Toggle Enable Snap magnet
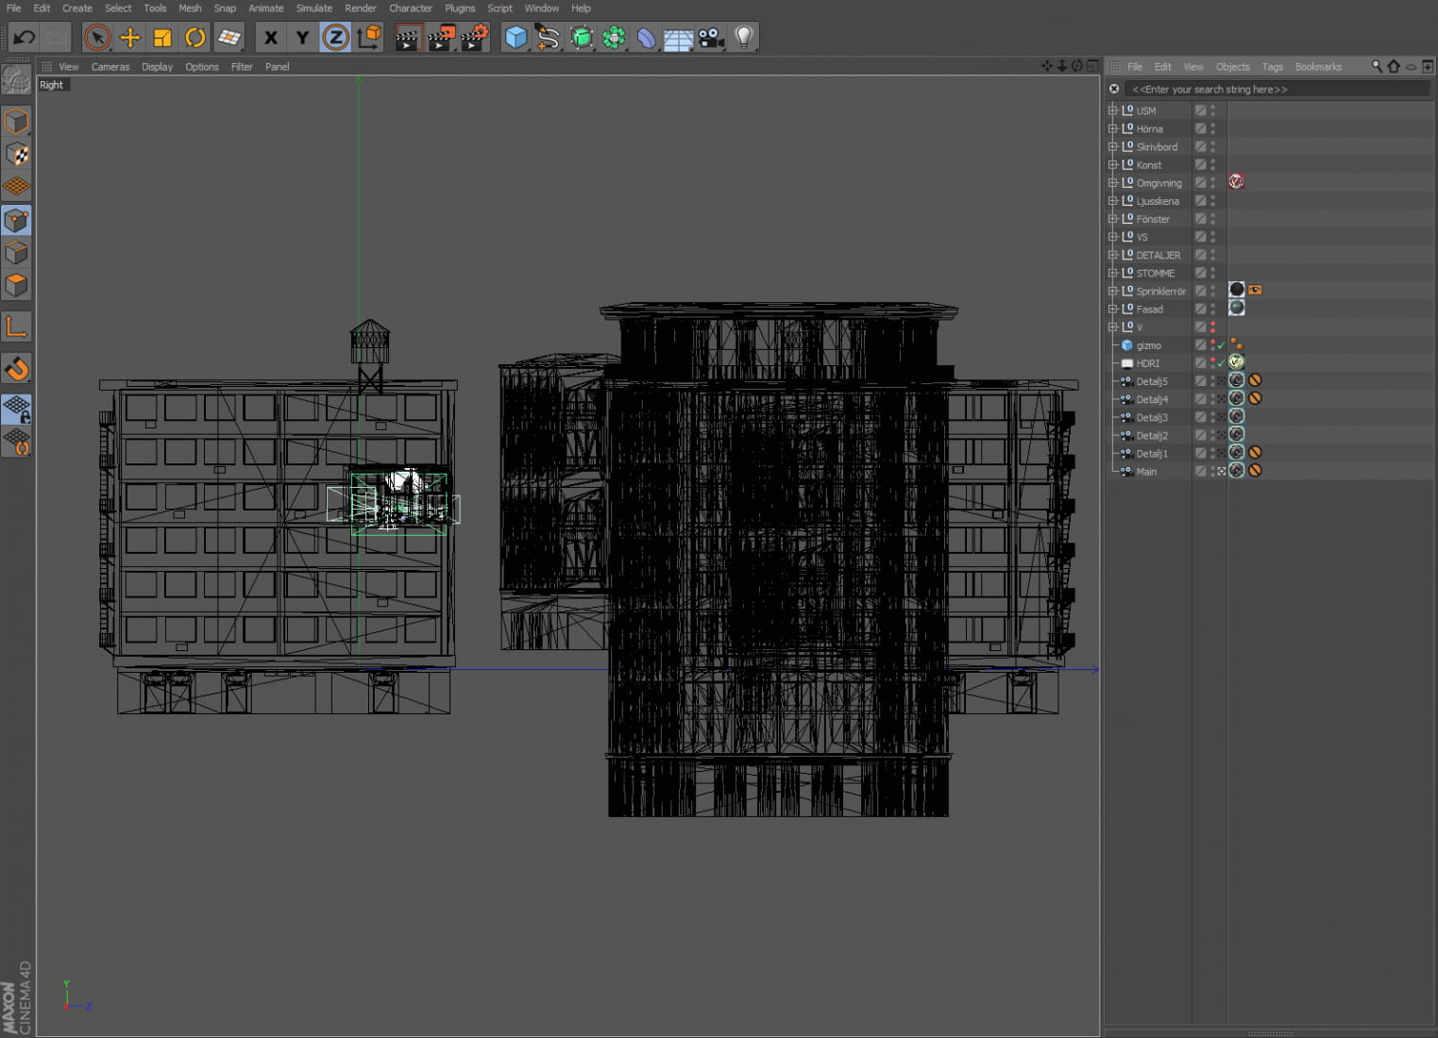This screenshot has height=1038, width=1438. (16, 369)
